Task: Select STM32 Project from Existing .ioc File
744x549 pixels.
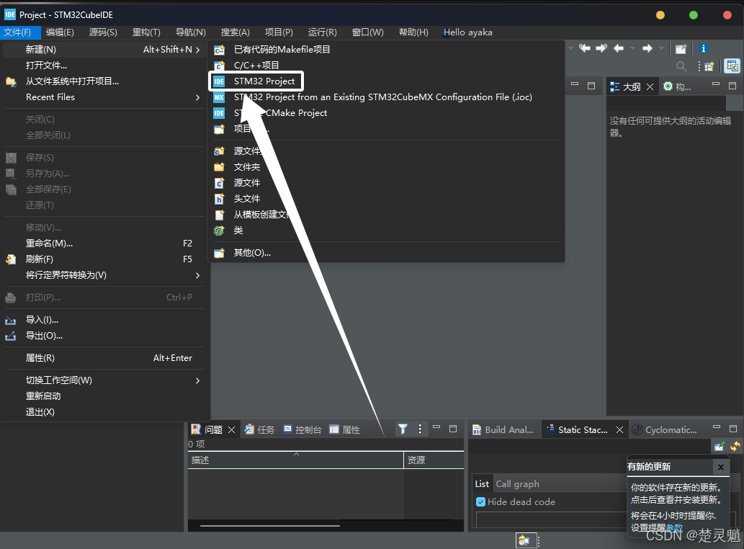Action: coord(382,97)
